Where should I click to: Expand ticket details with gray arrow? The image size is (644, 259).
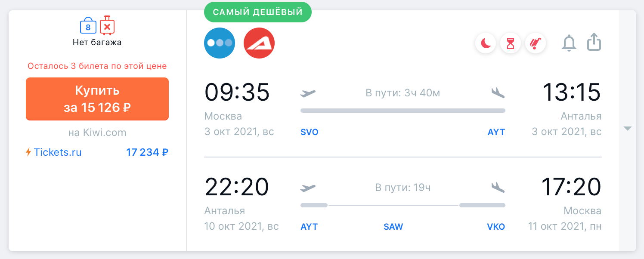pos(628,129)
